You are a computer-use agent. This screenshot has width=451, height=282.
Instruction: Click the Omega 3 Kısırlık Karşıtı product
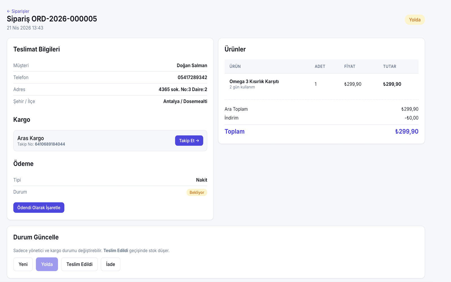[x=254, y=81]
